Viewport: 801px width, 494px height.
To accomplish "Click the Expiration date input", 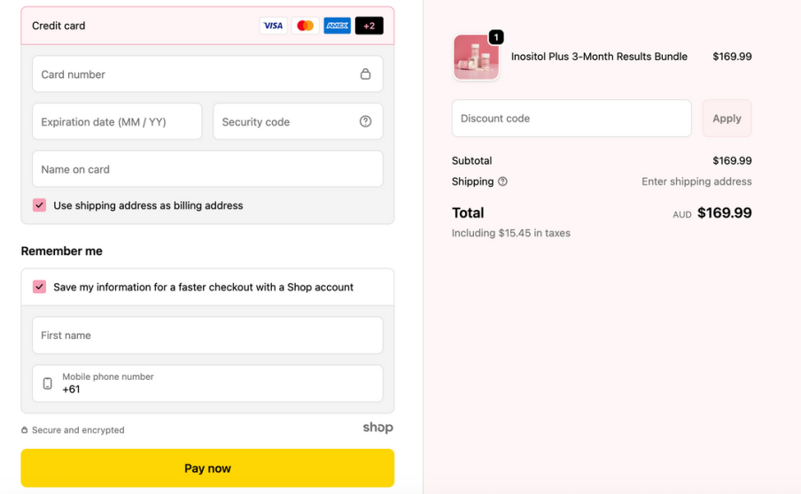I will [117, 122].
